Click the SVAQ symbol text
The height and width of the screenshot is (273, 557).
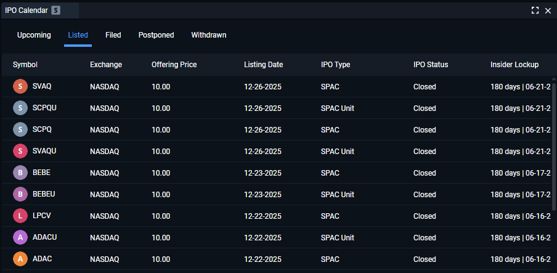[42, 86]
